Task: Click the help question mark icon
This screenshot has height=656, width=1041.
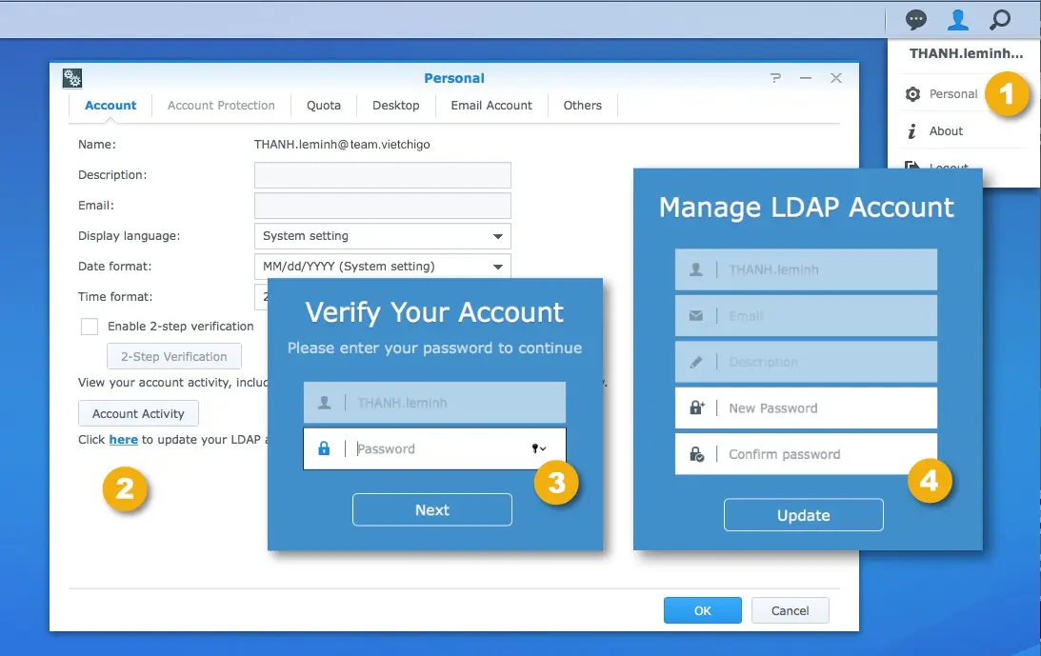Action: (775, 78)
